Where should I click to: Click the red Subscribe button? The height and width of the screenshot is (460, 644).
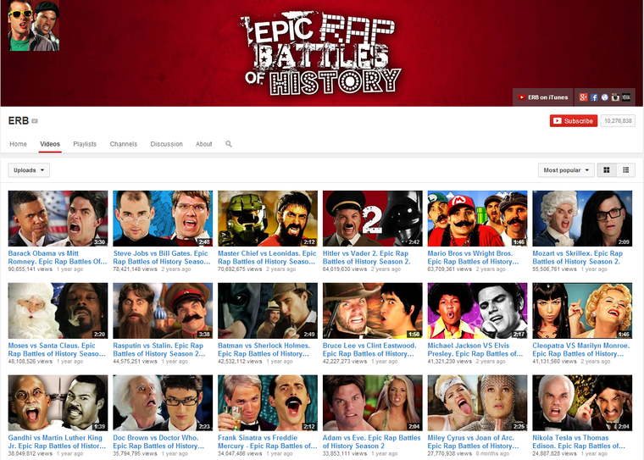point(574,121)
